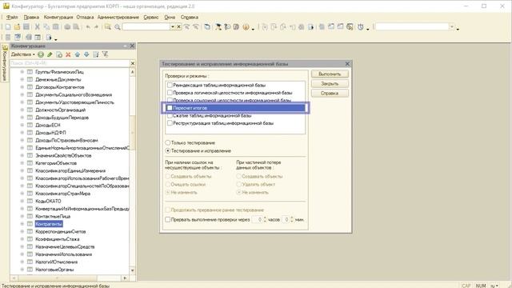Enable Сжатие таблиц информационной базы checkbox
The height and width of the screenshot is (288, 512).
170,115
